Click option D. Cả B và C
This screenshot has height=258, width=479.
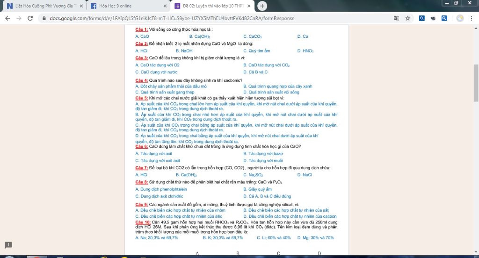coord(255,72)
